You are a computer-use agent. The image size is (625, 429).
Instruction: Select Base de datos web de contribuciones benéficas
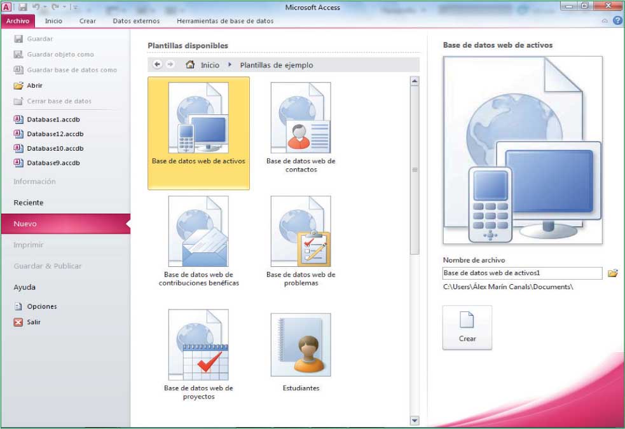coord(198,241)
